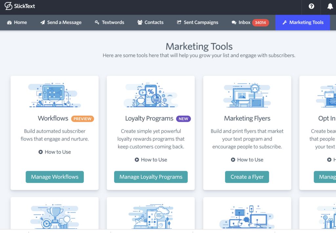Image resolution: width=336 pixels, height=233 pixels.
Task: Click the SlickText logo
Action: pos(20,6)
